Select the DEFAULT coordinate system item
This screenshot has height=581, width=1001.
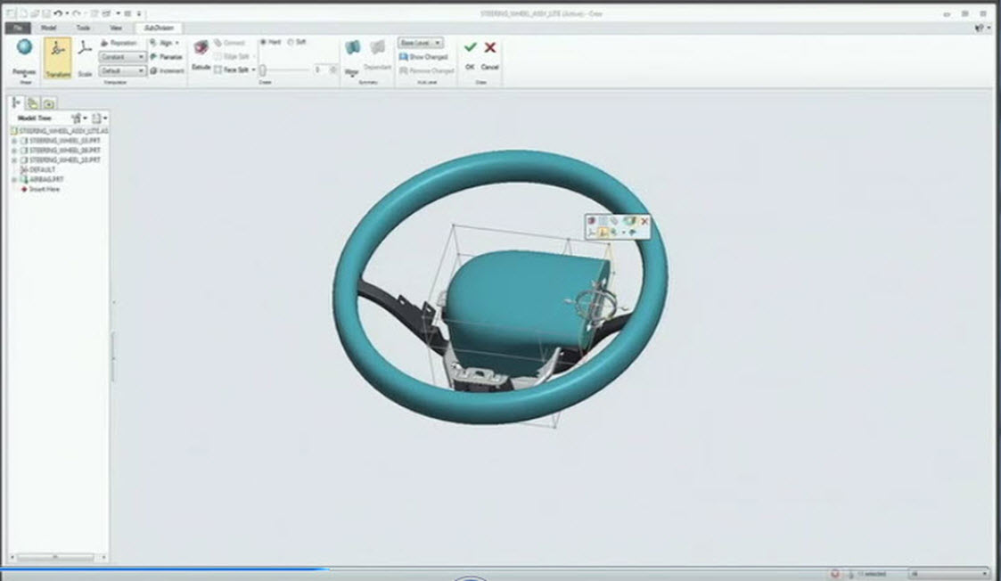(38, 170)
